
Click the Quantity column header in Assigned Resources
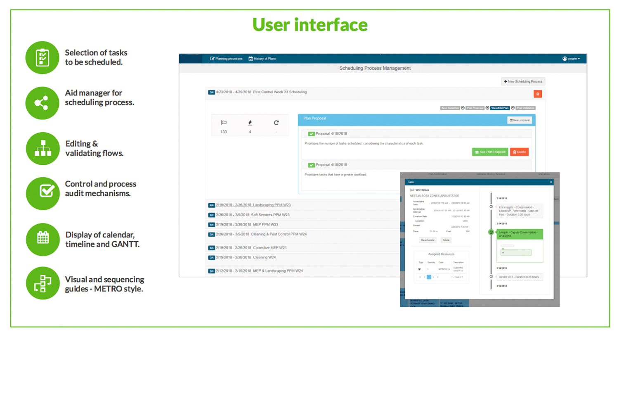click(x=431, y=262)
